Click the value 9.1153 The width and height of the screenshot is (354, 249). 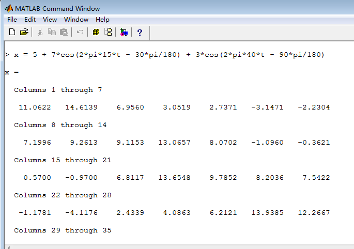tap(130, 143)
